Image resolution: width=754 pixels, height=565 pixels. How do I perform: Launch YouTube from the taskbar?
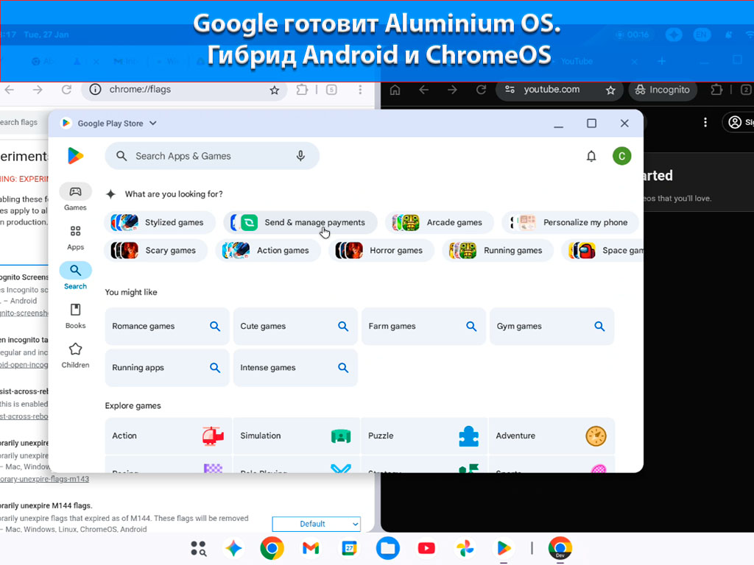point(426,548)
